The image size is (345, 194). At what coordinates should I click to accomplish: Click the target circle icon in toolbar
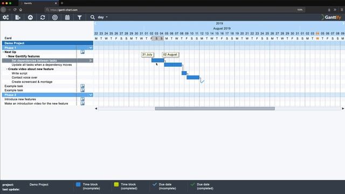point(55,17)
